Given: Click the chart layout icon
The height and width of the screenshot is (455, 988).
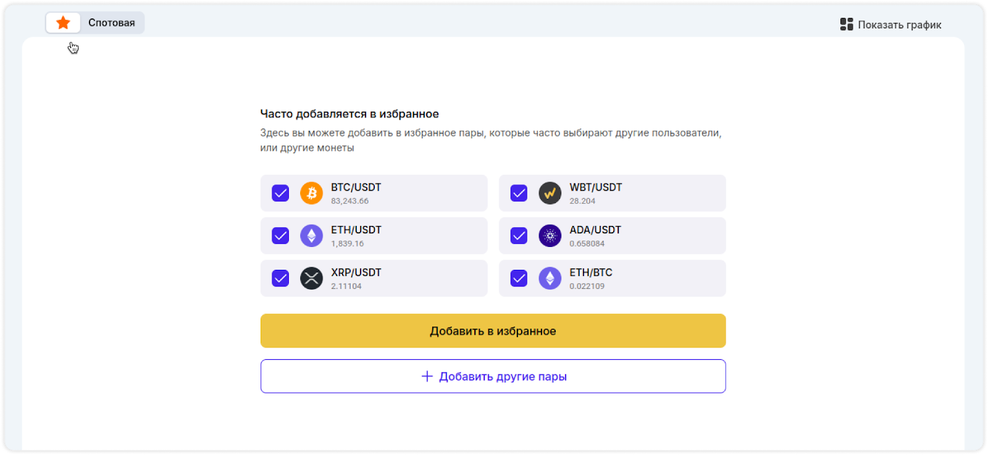Looking at the screenshot, I should point(847,24).
